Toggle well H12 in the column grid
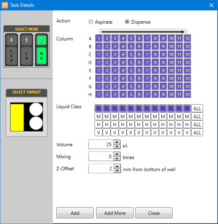The height and width of the screenshot is (224, 218). tap(187, 95)
